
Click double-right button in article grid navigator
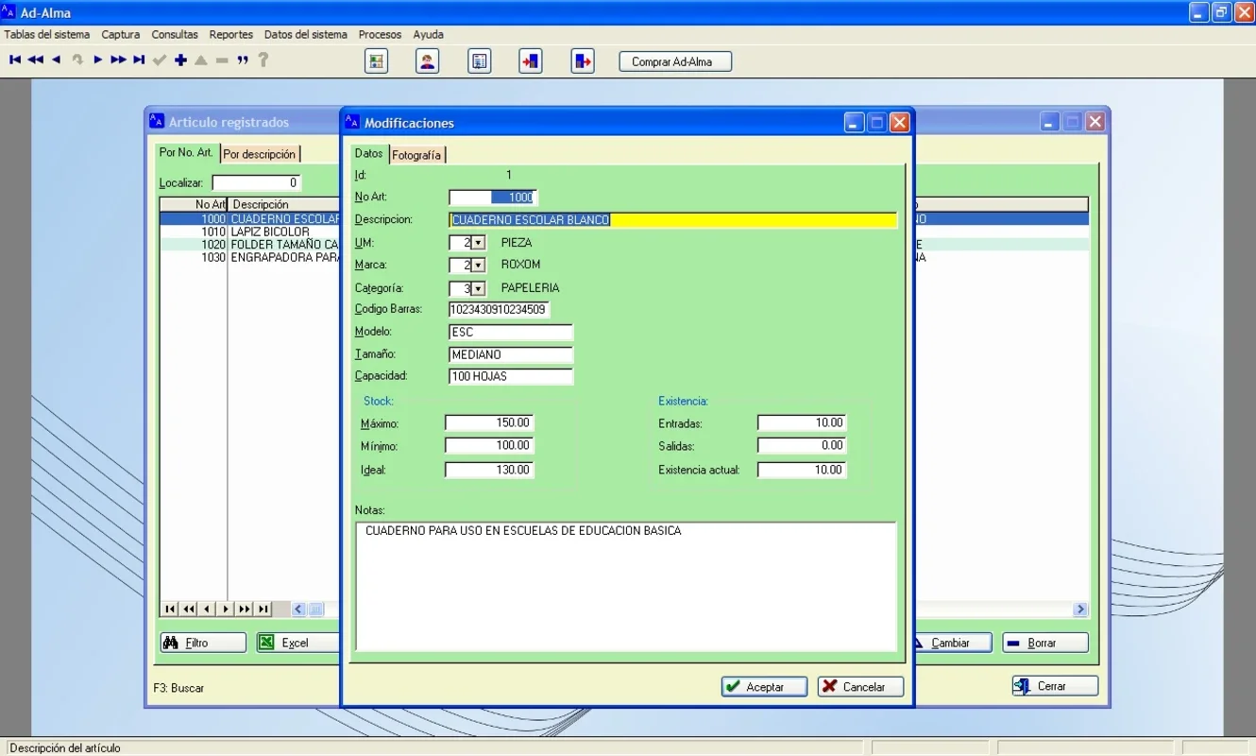point(245,610)
